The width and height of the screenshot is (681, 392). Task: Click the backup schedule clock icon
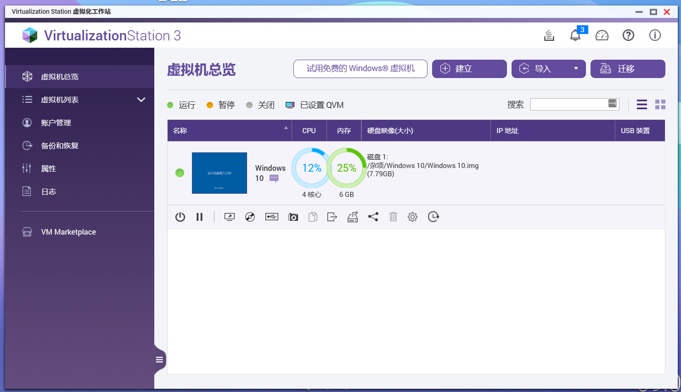click(x=433, y=217)
